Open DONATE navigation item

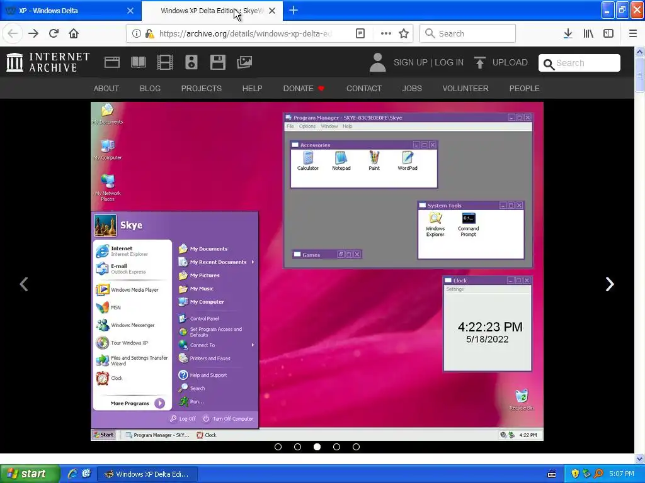point(304,88)
